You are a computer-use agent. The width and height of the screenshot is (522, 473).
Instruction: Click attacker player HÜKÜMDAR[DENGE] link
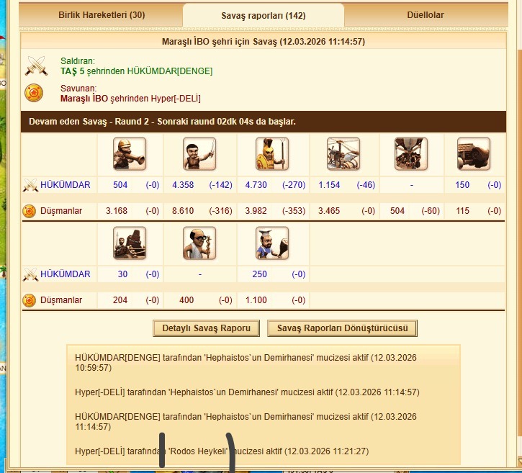point(170,71)
